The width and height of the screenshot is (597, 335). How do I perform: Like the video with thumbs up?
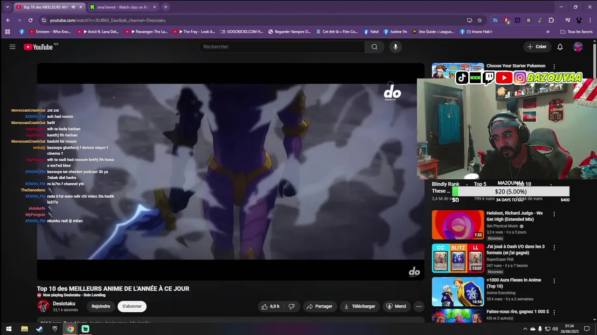click(271, 306)
